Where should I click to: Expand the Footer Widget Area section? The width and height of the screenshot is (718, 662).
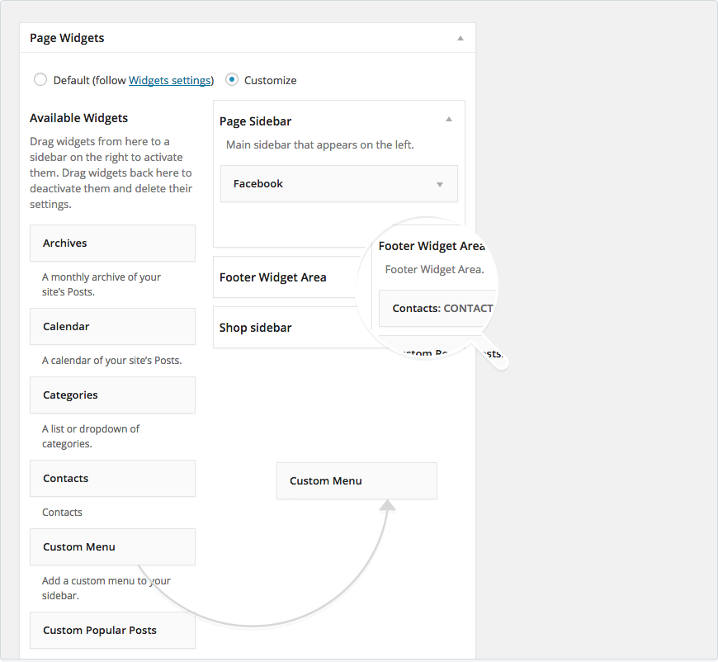(x=273, y=277)
